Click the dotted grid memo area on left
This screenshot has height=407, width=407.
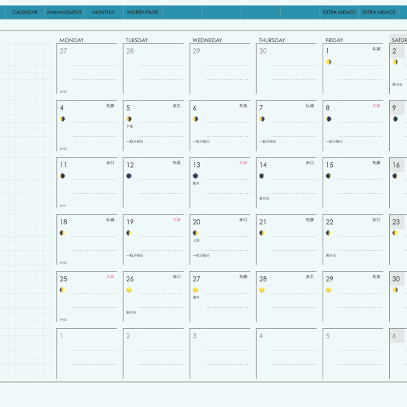tap(25, 211)
